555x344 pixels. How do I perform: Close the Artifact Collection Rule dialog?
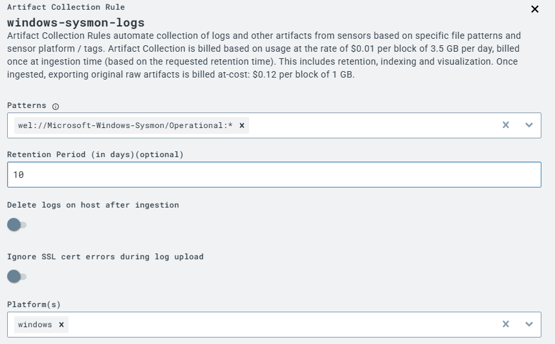pos(534,9)
